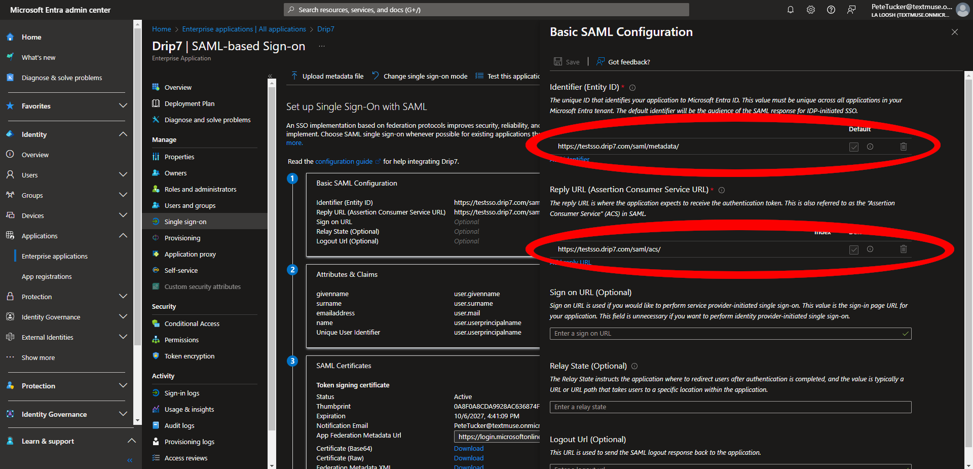The width and height of the screenshot is (973, 469).
Task: Collapse the Drip7 resource menu
Action: click(270, 76)
